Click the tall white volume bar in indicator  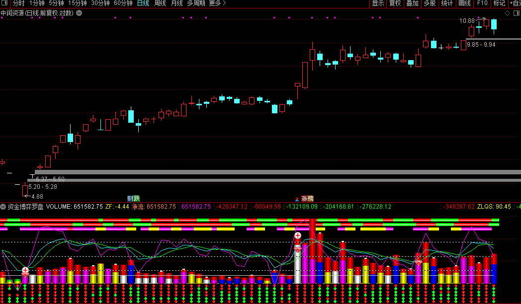[298, 265]
